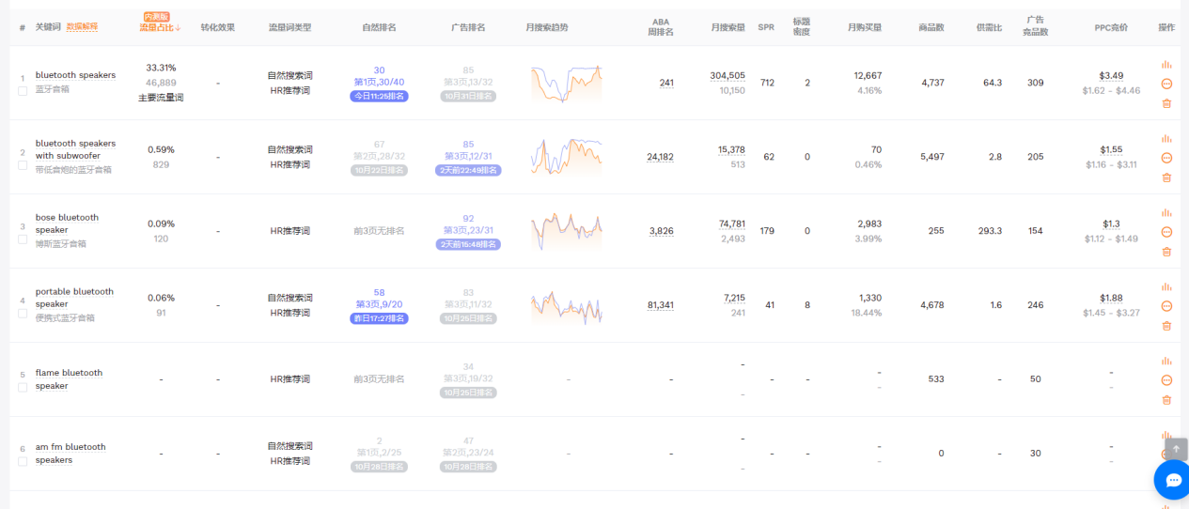Open the 'bluetooth speakers with subwoofer' keyword link
Viewport: 1189px width, 509px height.
75,149
